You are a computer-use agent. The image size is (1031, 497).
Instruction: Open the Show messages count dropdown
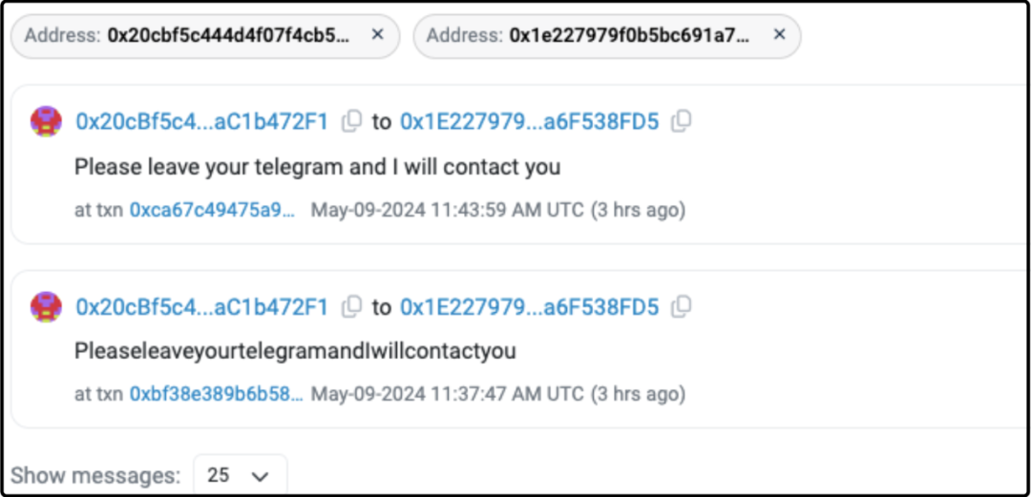click(x=239, y=474)
